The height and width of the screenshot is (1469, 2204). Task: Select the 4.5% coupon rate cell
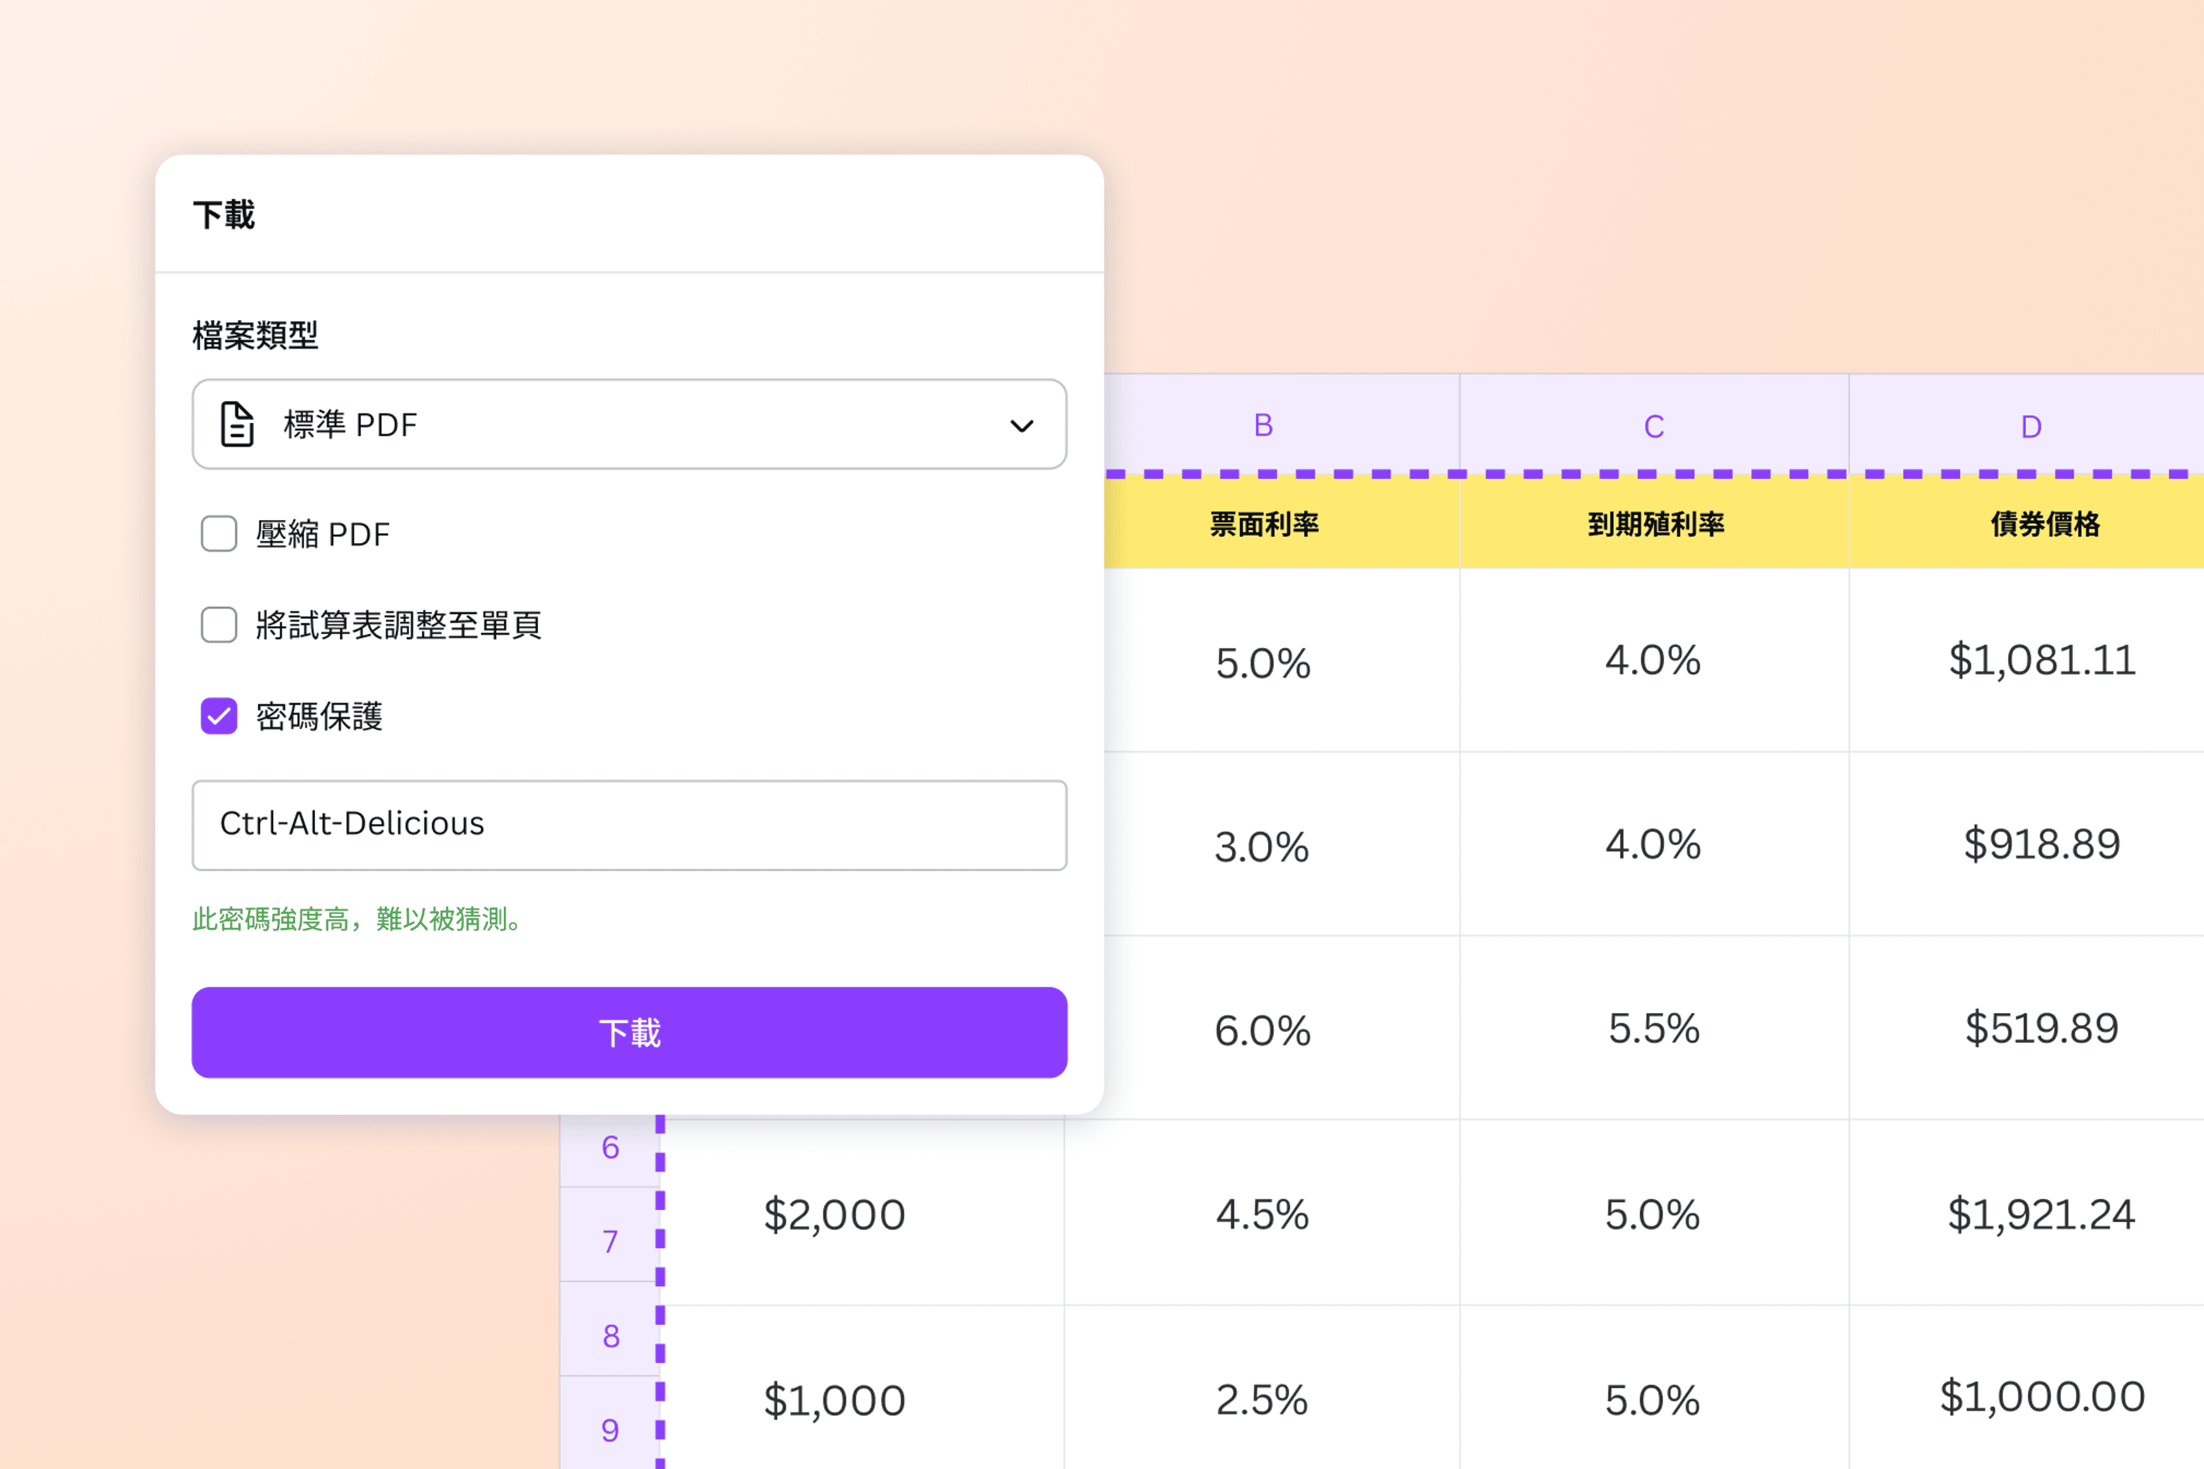click(1263, 1213)
